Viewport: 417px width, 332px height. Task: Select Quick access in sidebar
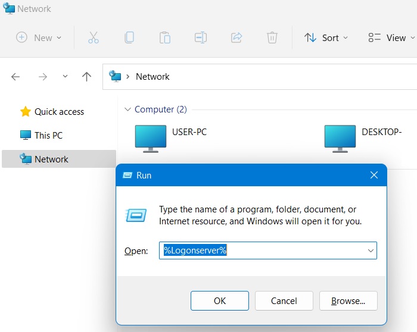(x=59, y=111)
